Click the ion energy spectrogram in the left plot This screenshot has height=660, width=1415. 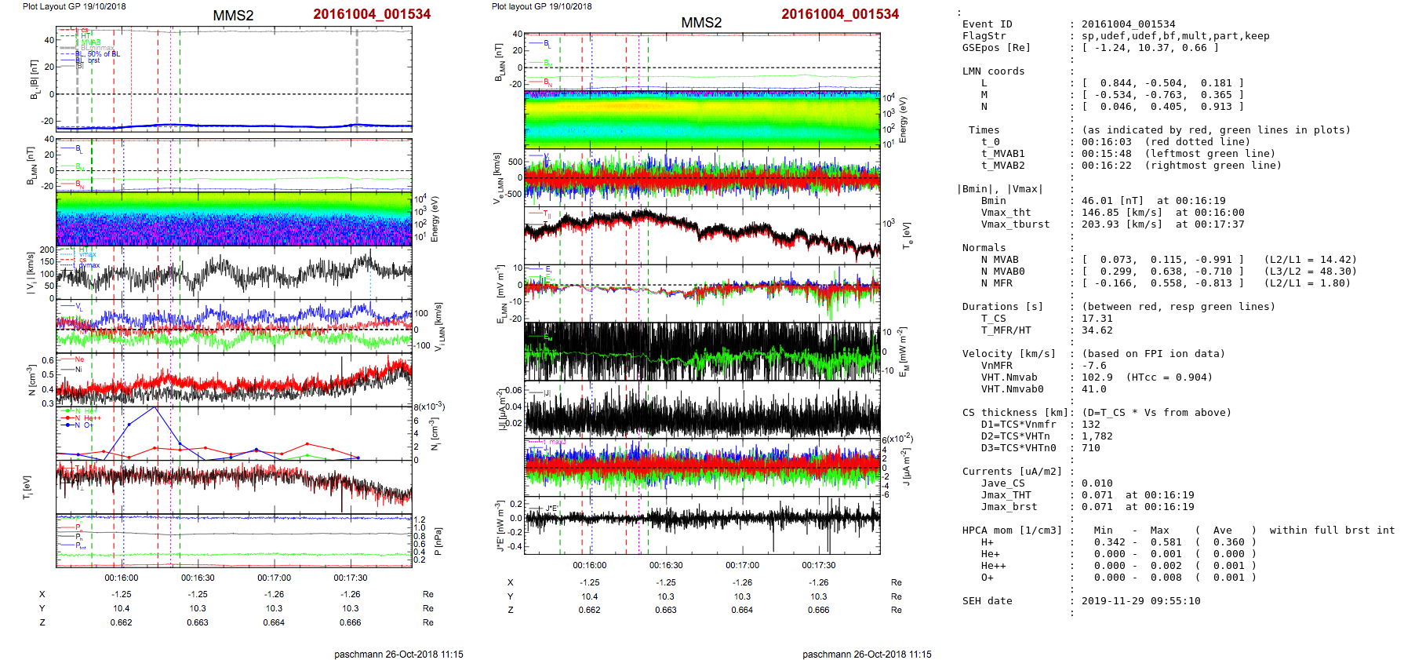[234, 220]
